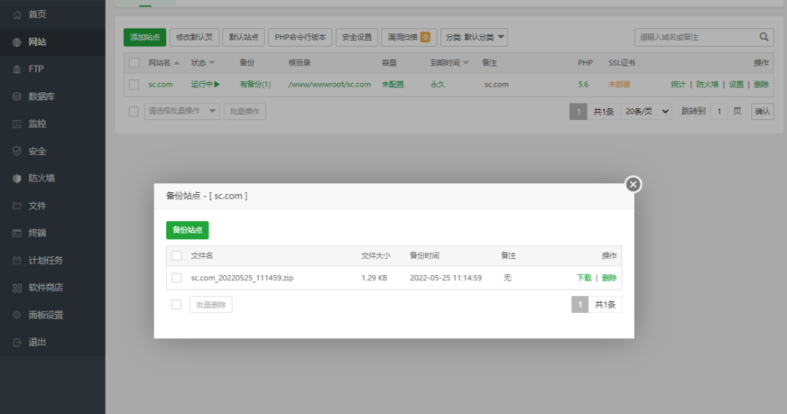Open the firewall shield icon
The image size is (787, 414).
[17, 178]
